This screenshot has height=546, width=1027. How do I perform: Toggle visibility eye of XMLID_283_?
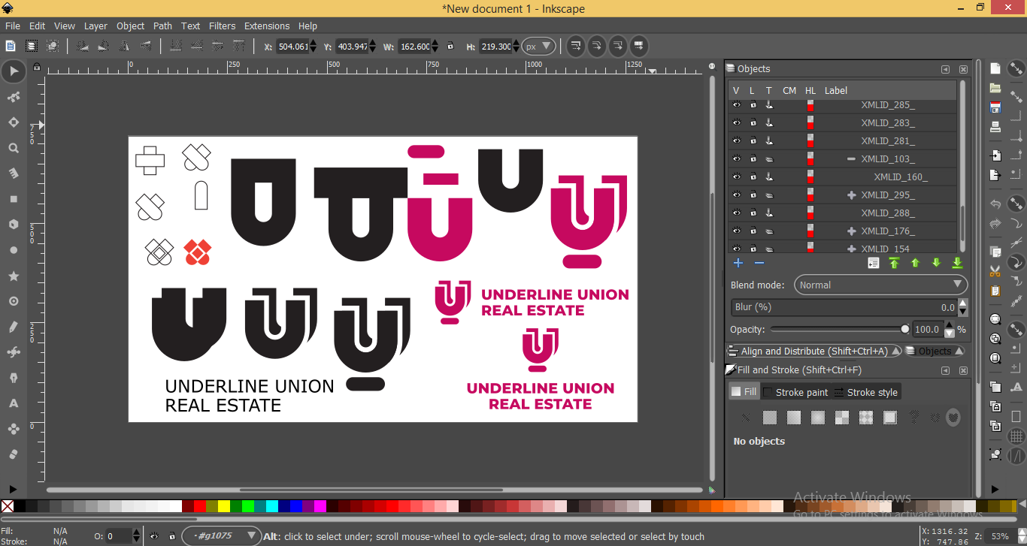737,122
